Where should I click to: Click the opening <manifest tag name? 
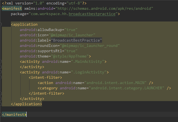point(12,8)
